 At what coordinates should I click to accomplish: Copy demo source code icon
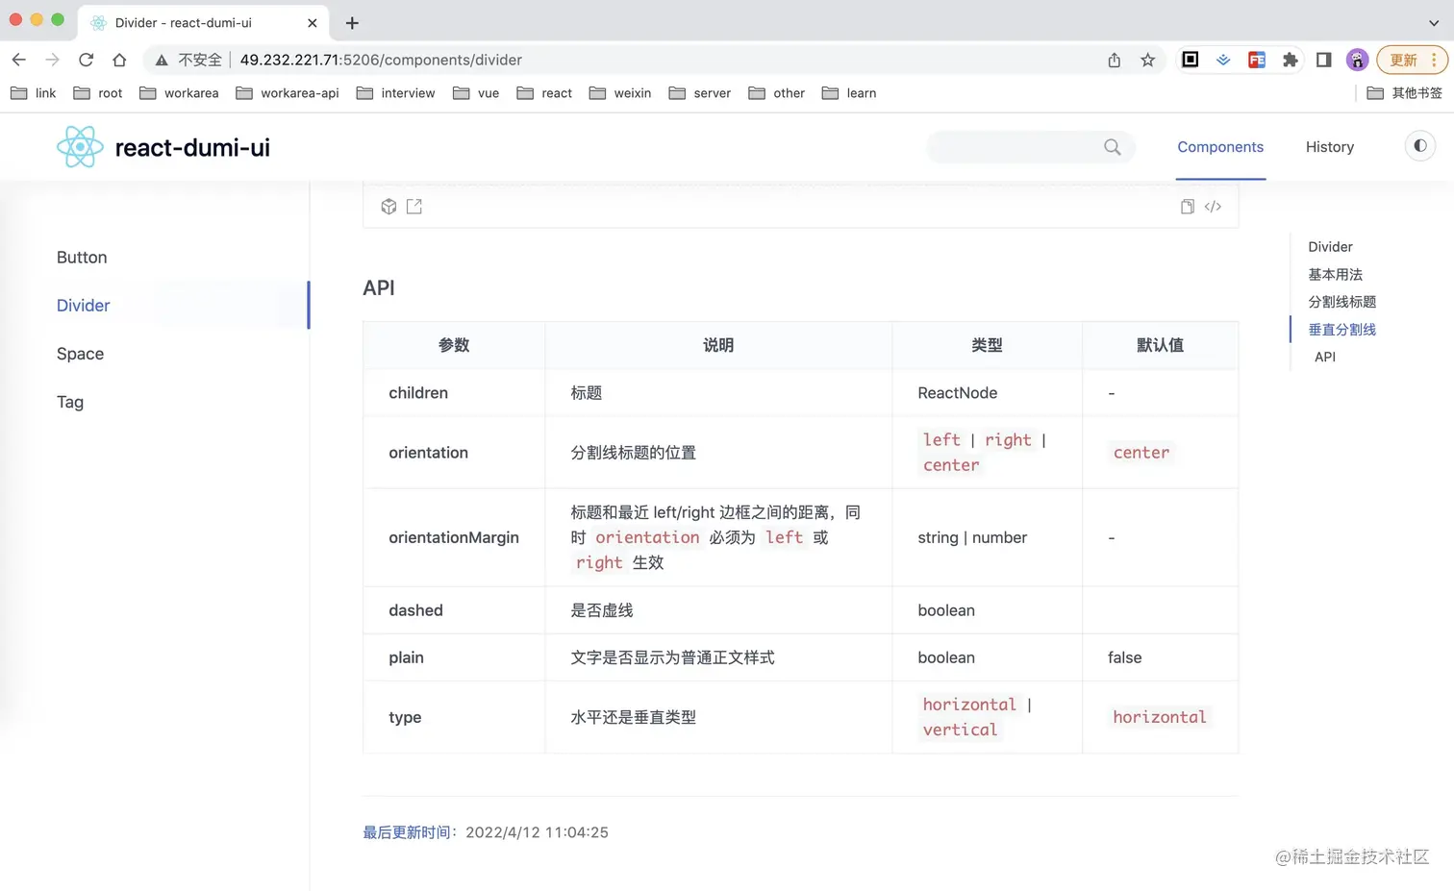pos(1188,207)
